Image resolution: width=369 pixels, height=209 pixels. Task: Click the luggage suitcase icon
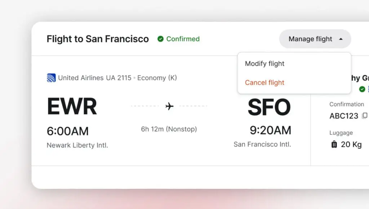click(x=334, y=144)
